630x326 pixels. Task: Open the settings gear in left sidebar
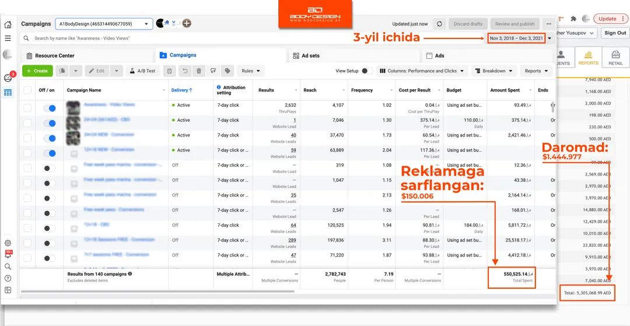coord(8,243)
